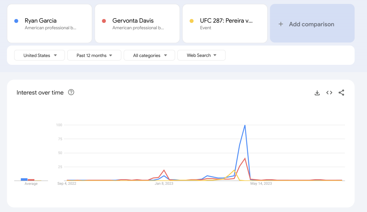Click the red dot beside Gervonta Davis
Image resolution: width=367 pixels, height=212 pixels.
coord(104,21)
